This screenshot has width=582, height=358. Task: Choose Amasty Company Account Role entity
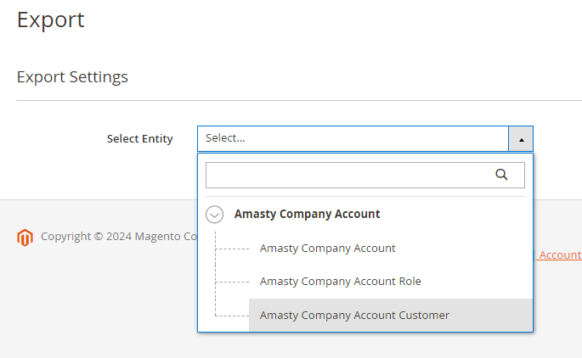[341, 282]
